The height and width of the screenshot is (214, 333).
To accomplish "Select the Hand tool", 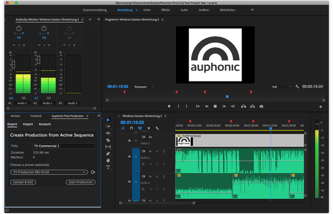I will 108,160.
